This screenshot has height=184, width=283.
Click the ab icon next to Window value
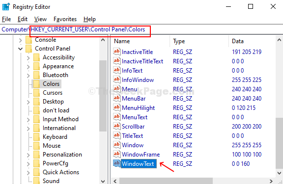coord(117,145)
